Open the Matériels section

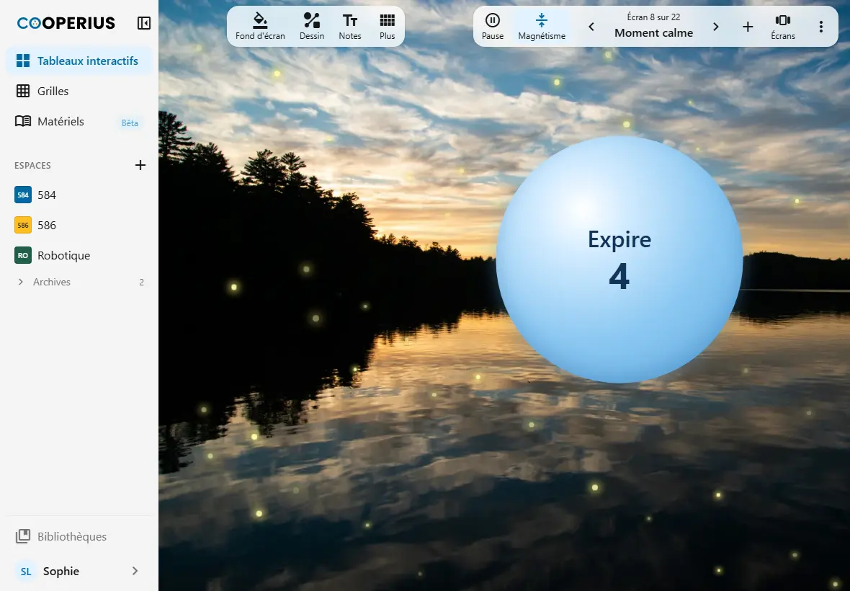click(79, 122)
